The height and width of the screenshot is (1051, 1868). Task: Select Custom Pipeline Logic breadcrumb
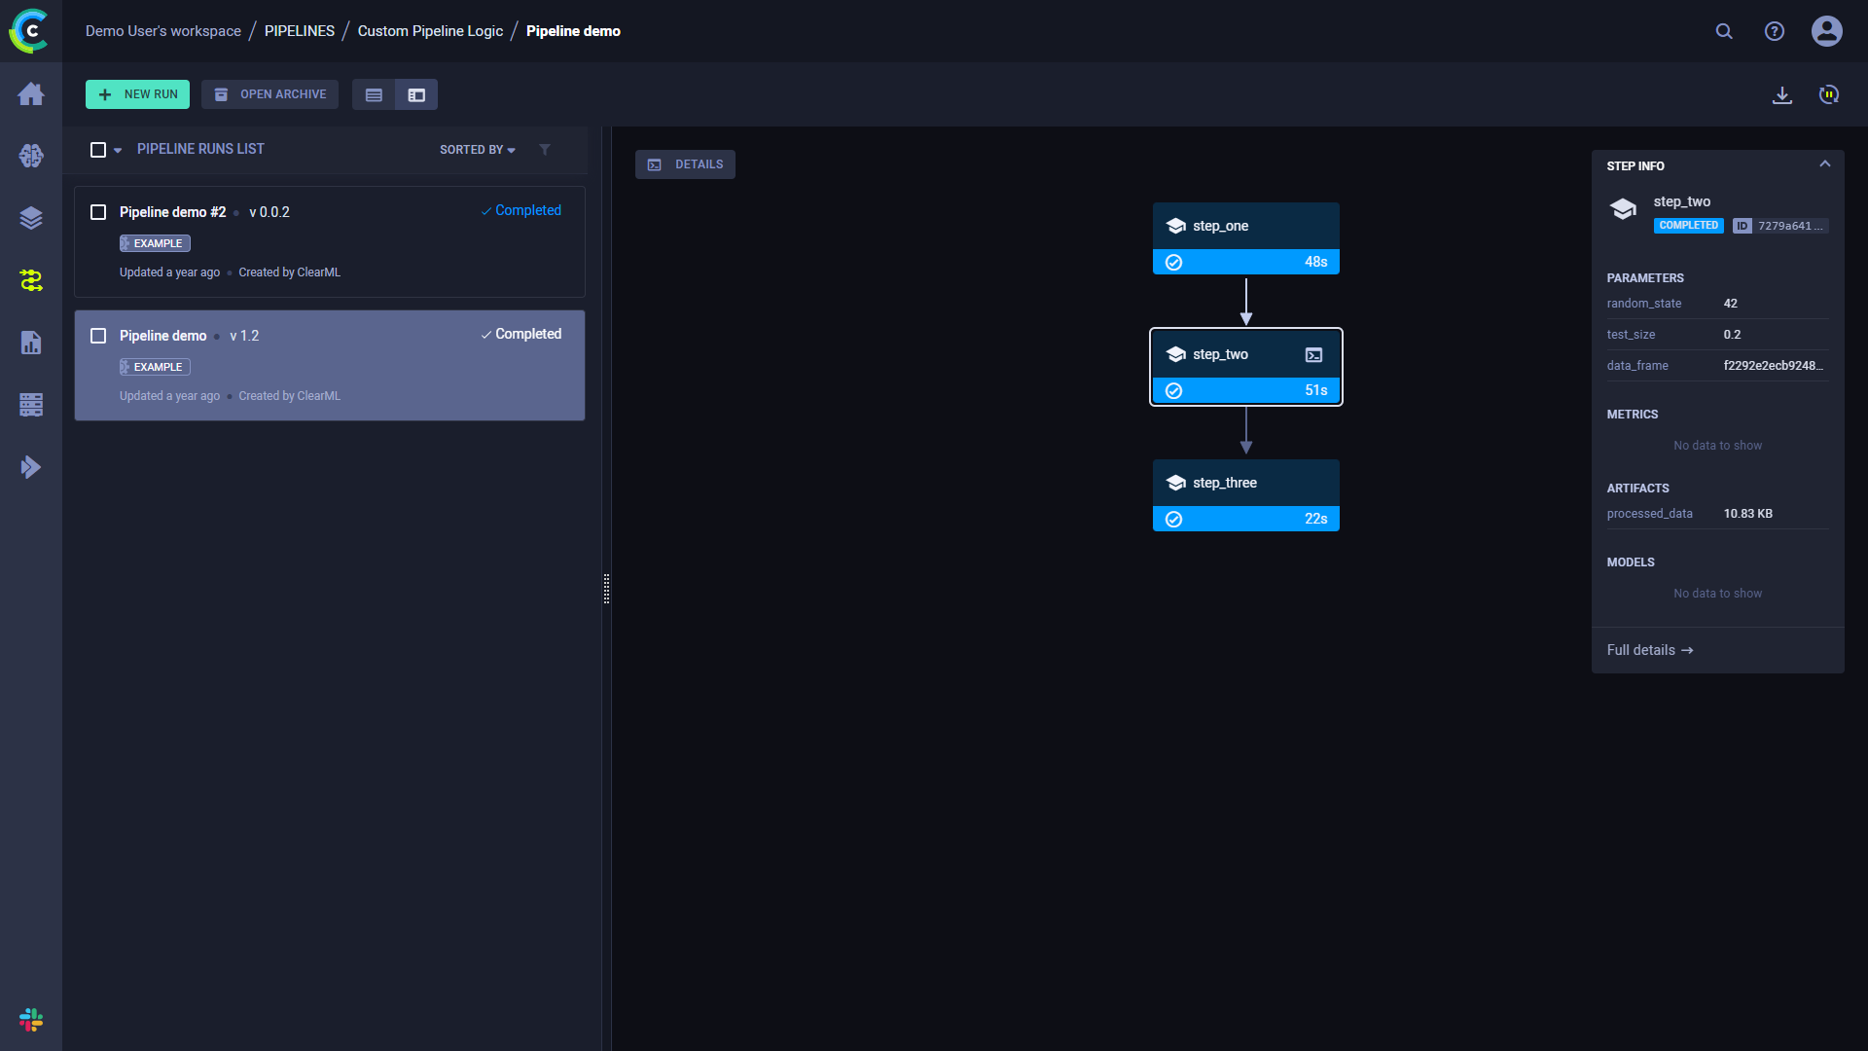[x=430, y=31]
